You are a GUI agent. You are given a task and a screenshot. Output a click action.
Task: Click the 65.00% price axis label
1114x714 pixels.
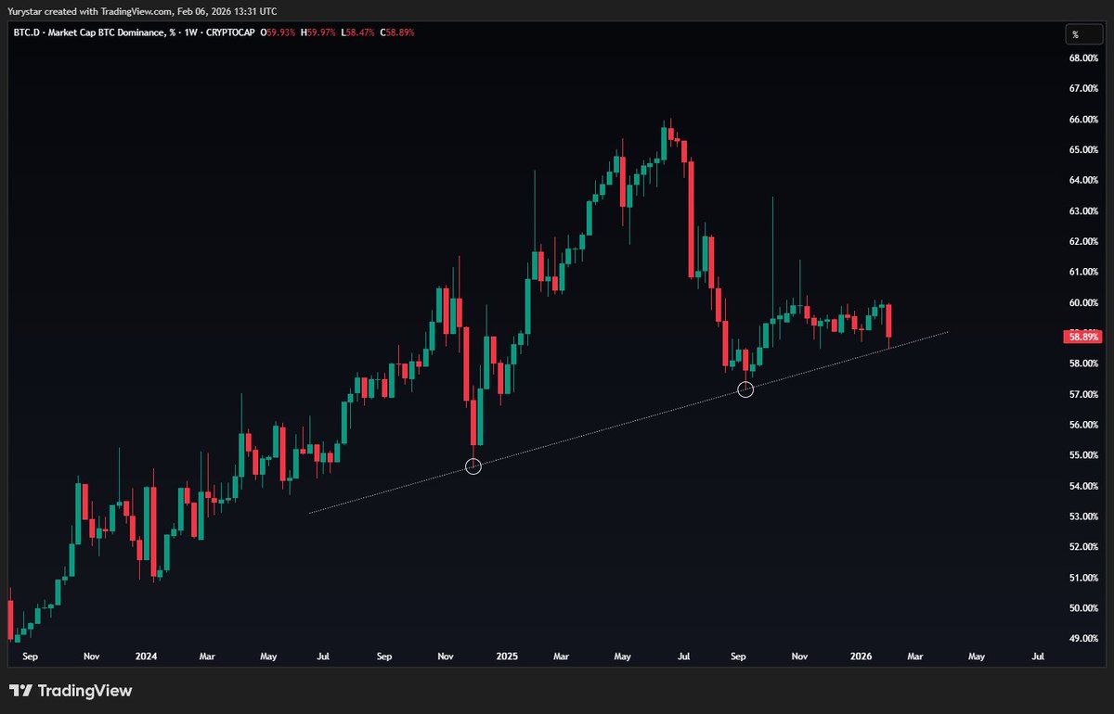[x=1084, y=149]
